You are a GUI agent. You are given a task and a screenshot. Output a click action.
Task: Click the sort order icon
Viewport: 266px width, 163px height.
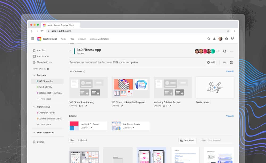(225, 62)
